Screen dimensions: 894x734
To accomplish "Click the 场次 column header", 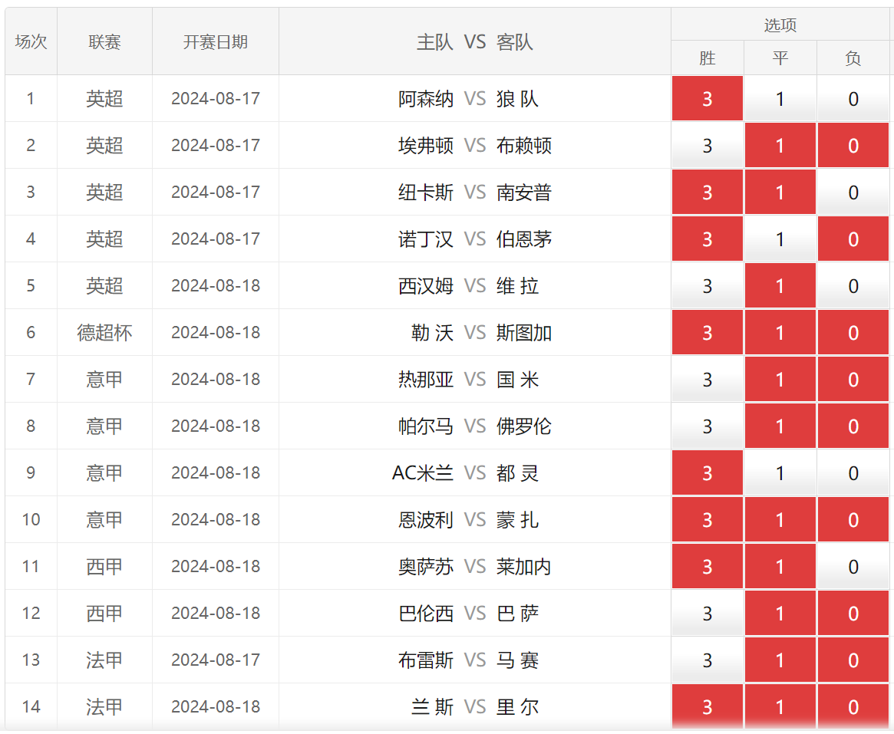I will point(31,41).
